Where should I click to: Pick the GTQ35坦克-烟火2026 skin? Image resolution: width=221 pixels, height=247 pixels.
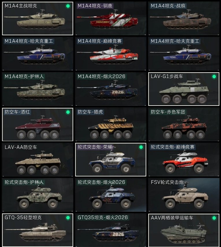(x=111, y=230)
